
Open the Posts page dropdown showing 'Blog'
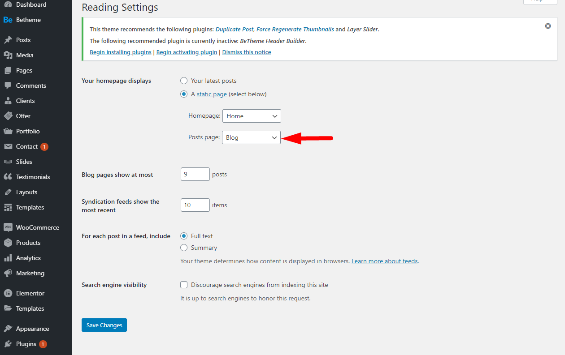point(251,137)
